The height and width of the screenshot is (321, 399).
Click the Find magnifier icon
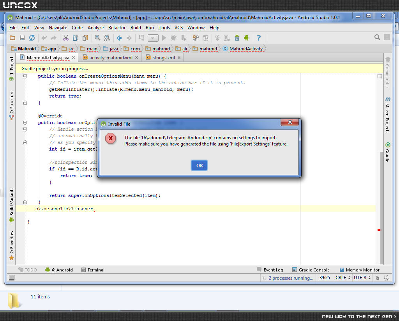point(97,38)
